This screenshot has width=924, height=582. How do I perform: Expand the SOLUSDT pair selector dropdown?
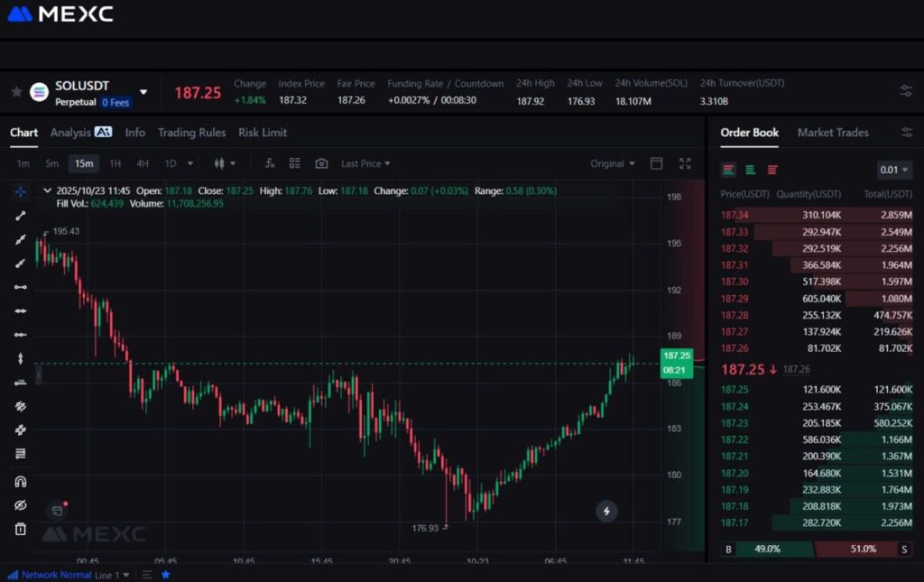(143, 92)
